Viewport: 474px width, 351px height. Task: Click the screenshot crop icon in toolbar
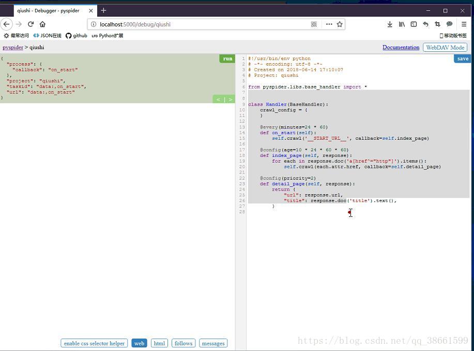click(437, 24)
